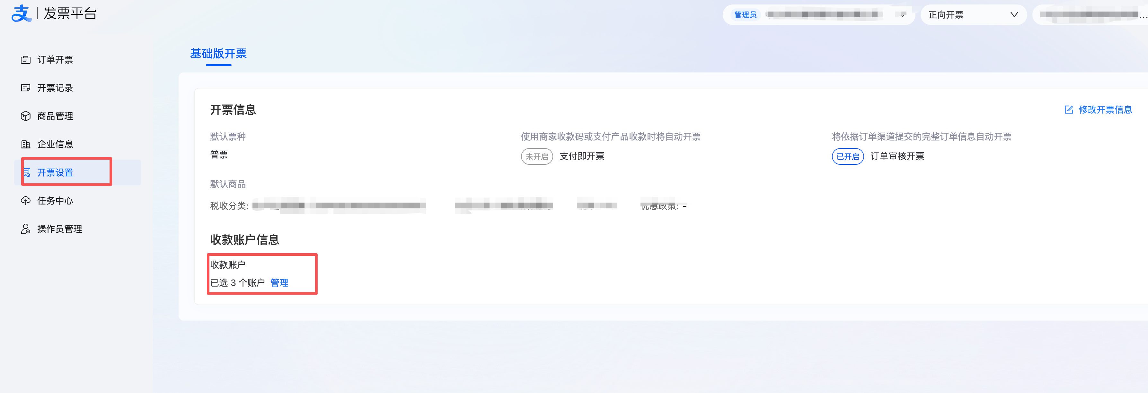1148x393 pixels.
Task: Click the 默认商品 label
Action: [228, 184]
